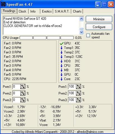This screenshot has width=115, height=134.
Task: Click 'Found NVIDIA GeForce GT 420' log line
Action: [25, 19]
